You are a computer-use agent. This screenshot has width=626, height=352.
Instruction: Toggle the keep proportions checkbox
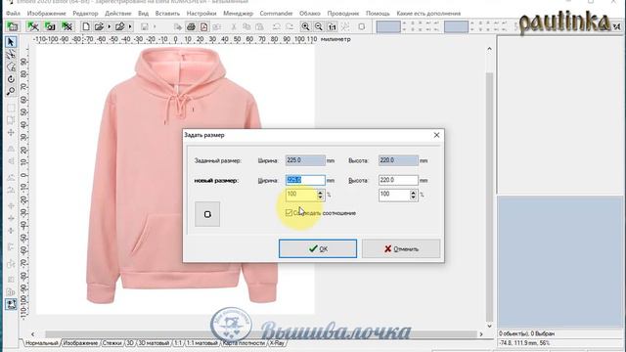(x=289, y=213)
